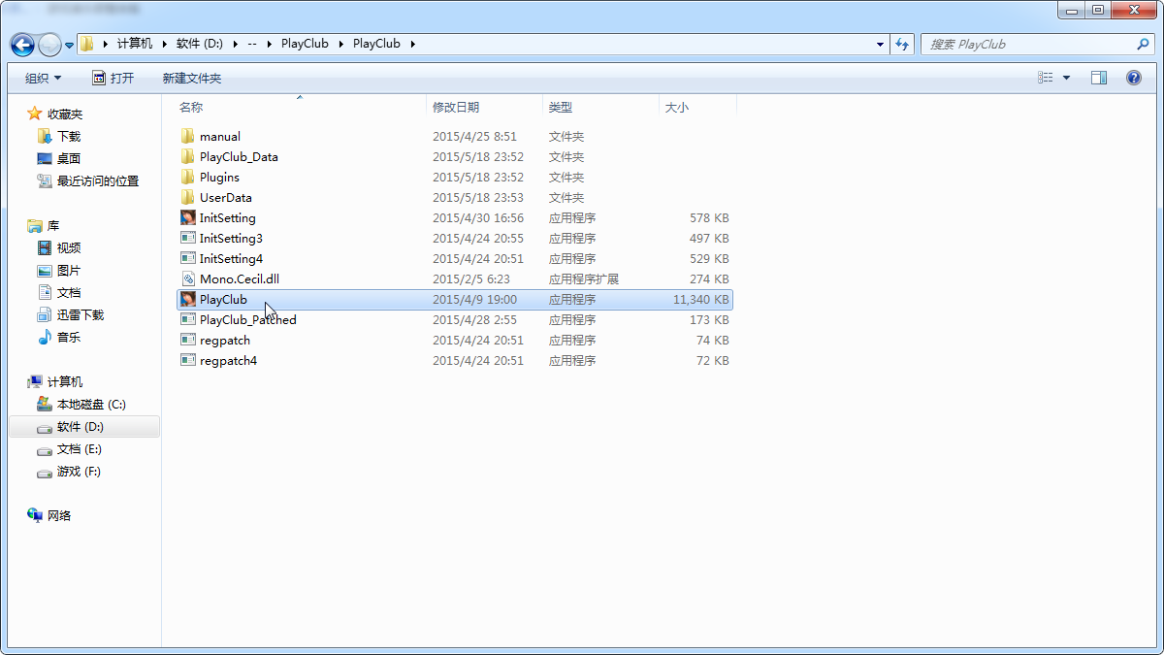Click the 274 KB size value
1164x655 pixels.
(708, 279)
